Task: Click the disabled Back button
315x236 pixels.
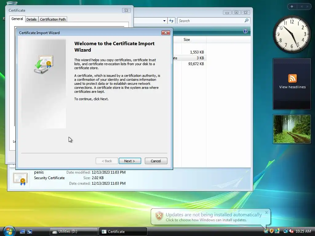Action: tap(107, 161)
